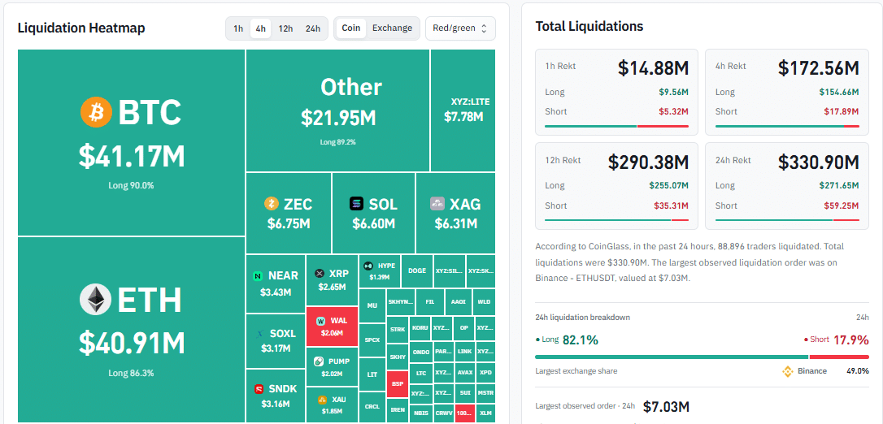The height and width of the screenshot is (424, 883).
Task: Click the Other $21.95M tile
Action: (x=338, y=110)
